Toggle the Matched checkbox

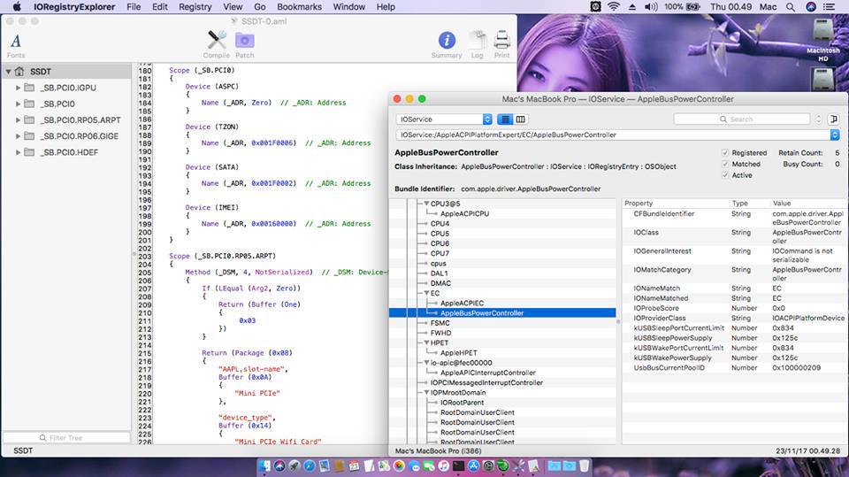pyautogui.click(x=725, y=164)
